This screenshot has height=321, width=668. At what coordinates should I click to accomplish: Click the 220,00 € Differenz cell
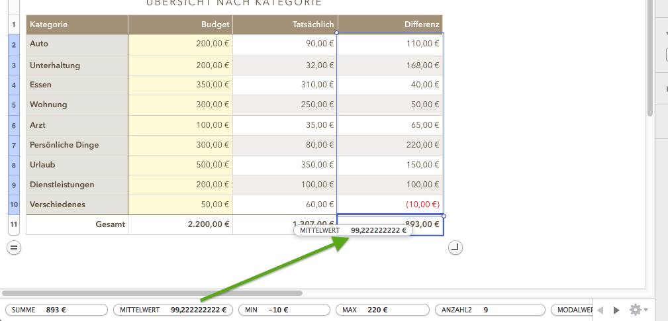(390, 145)
